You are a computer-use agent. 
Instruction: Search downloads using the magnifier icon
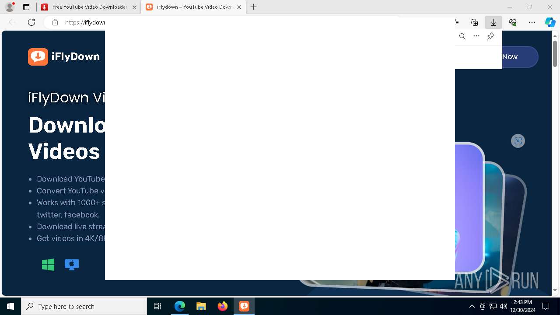462,36
